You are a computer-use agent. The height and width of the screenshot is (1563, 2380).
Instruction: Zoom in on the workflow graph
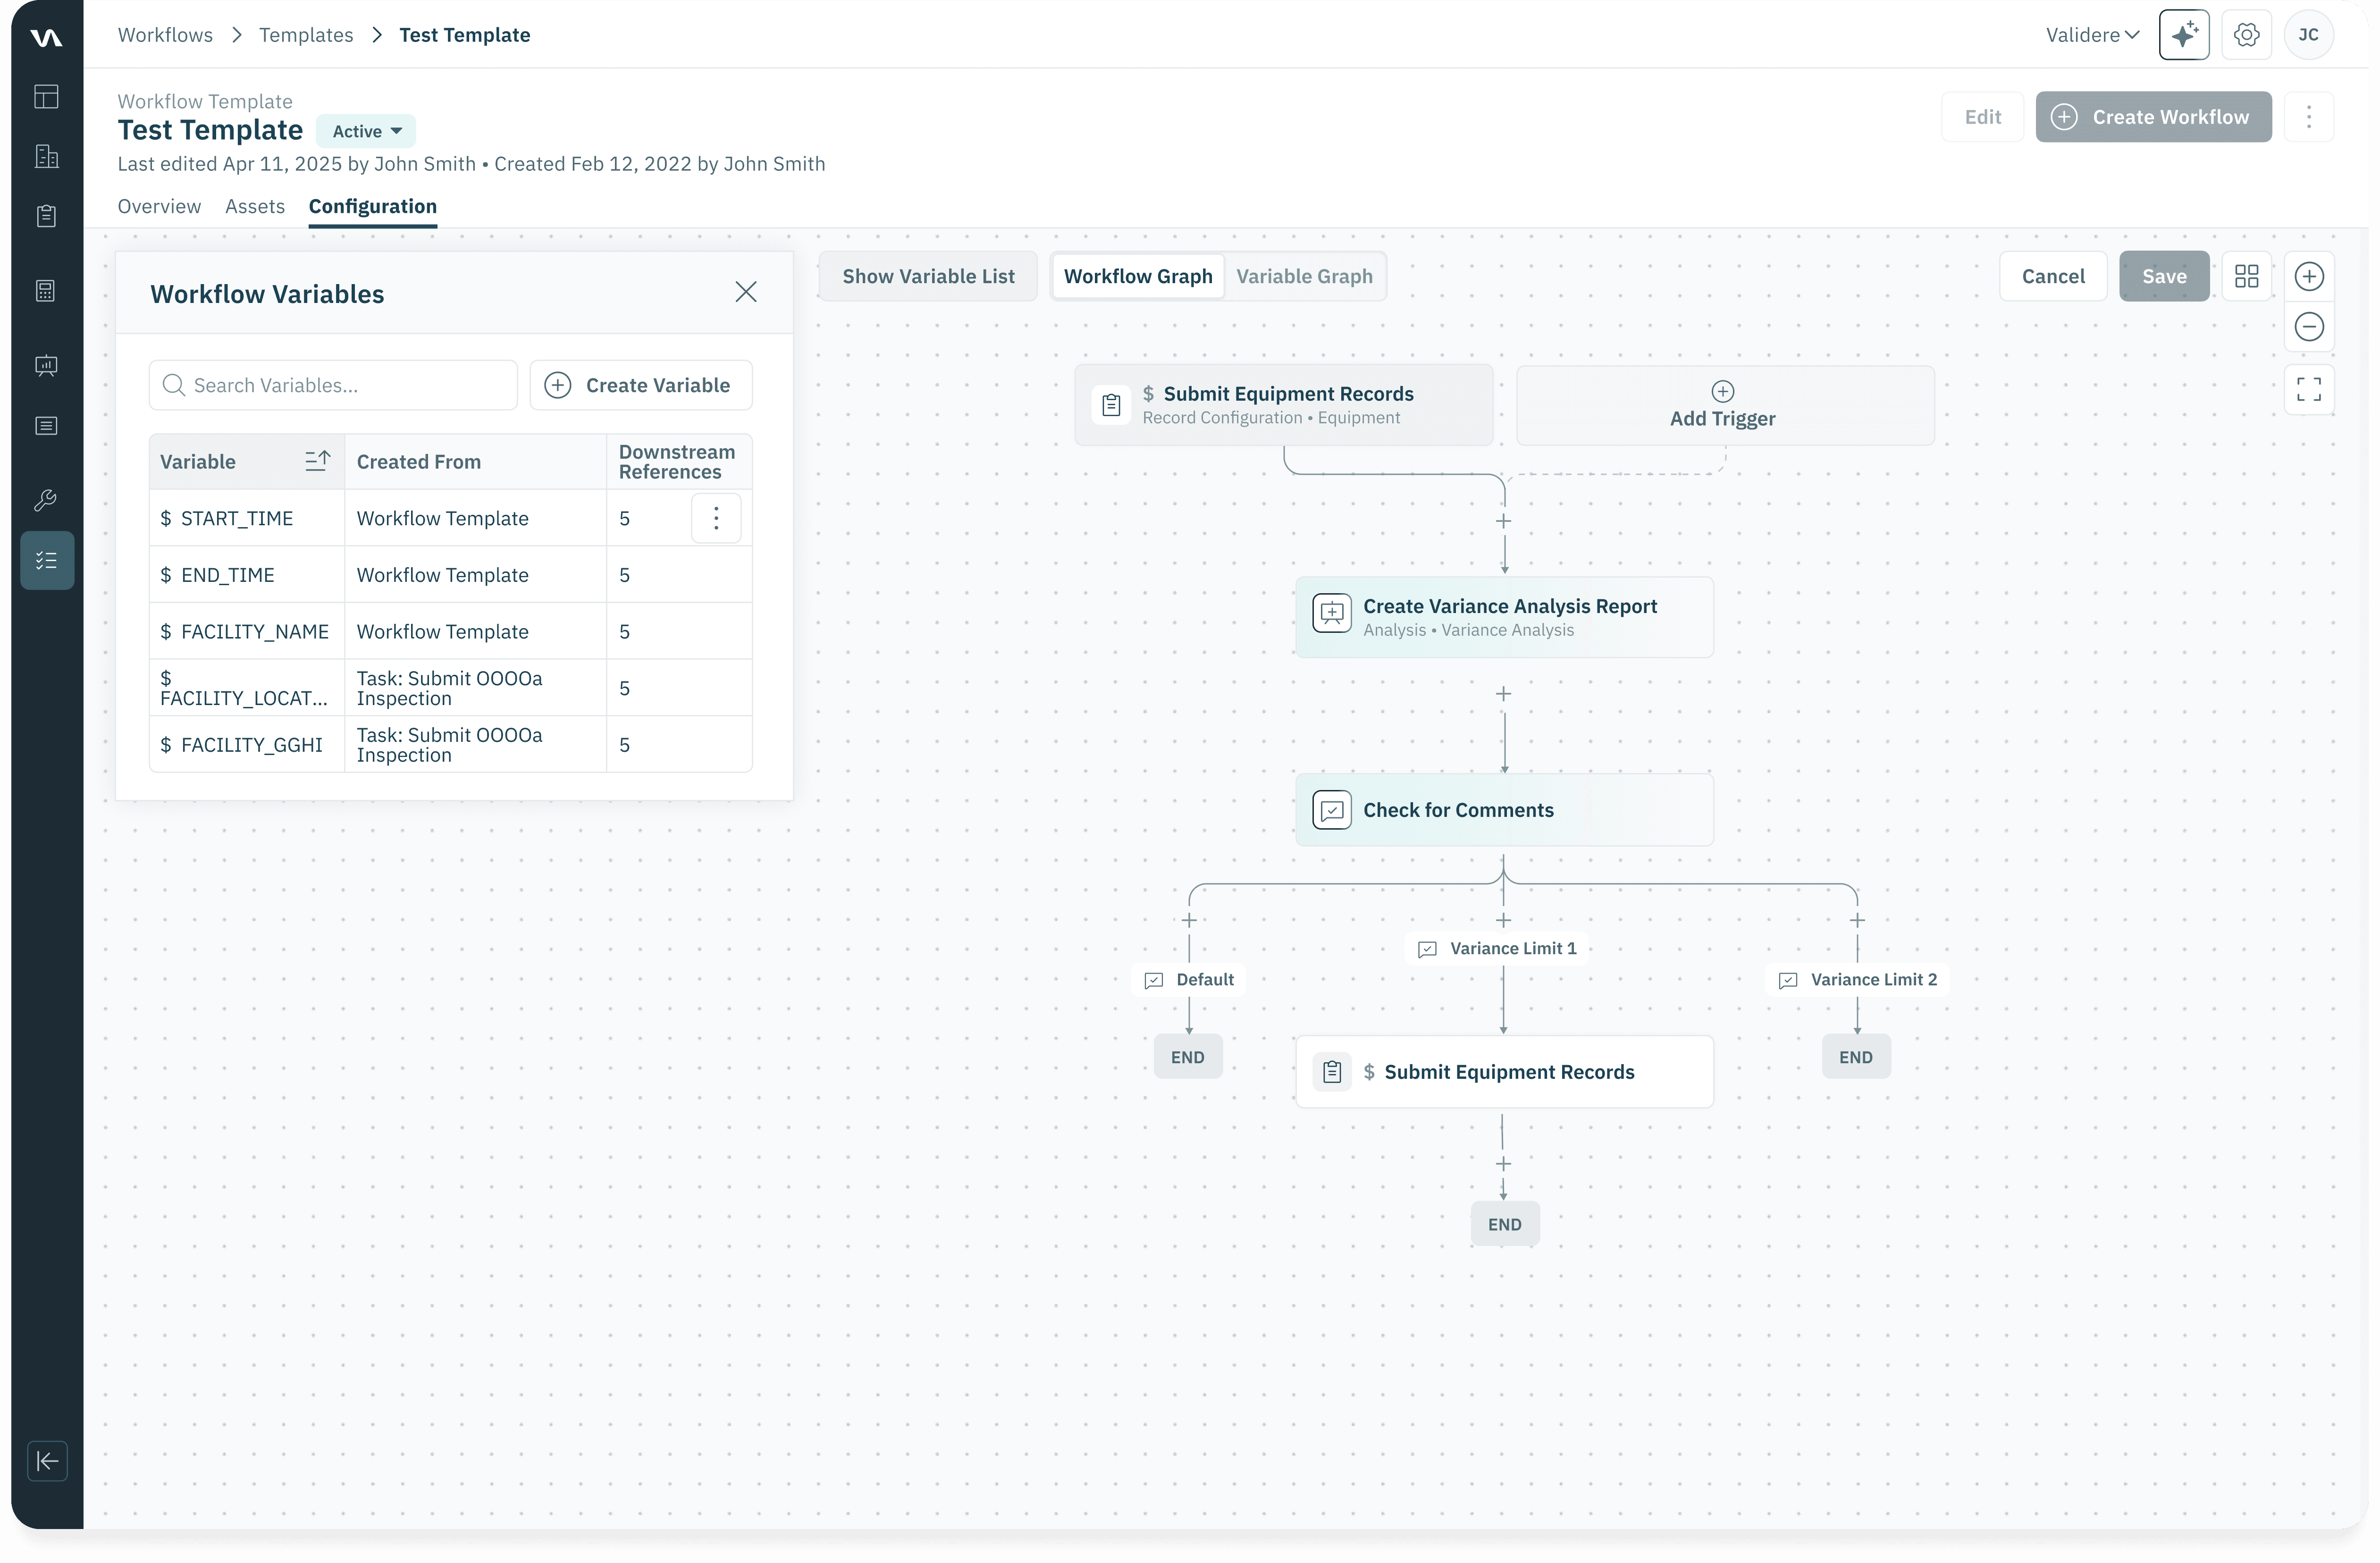[x=2308, y=276]
